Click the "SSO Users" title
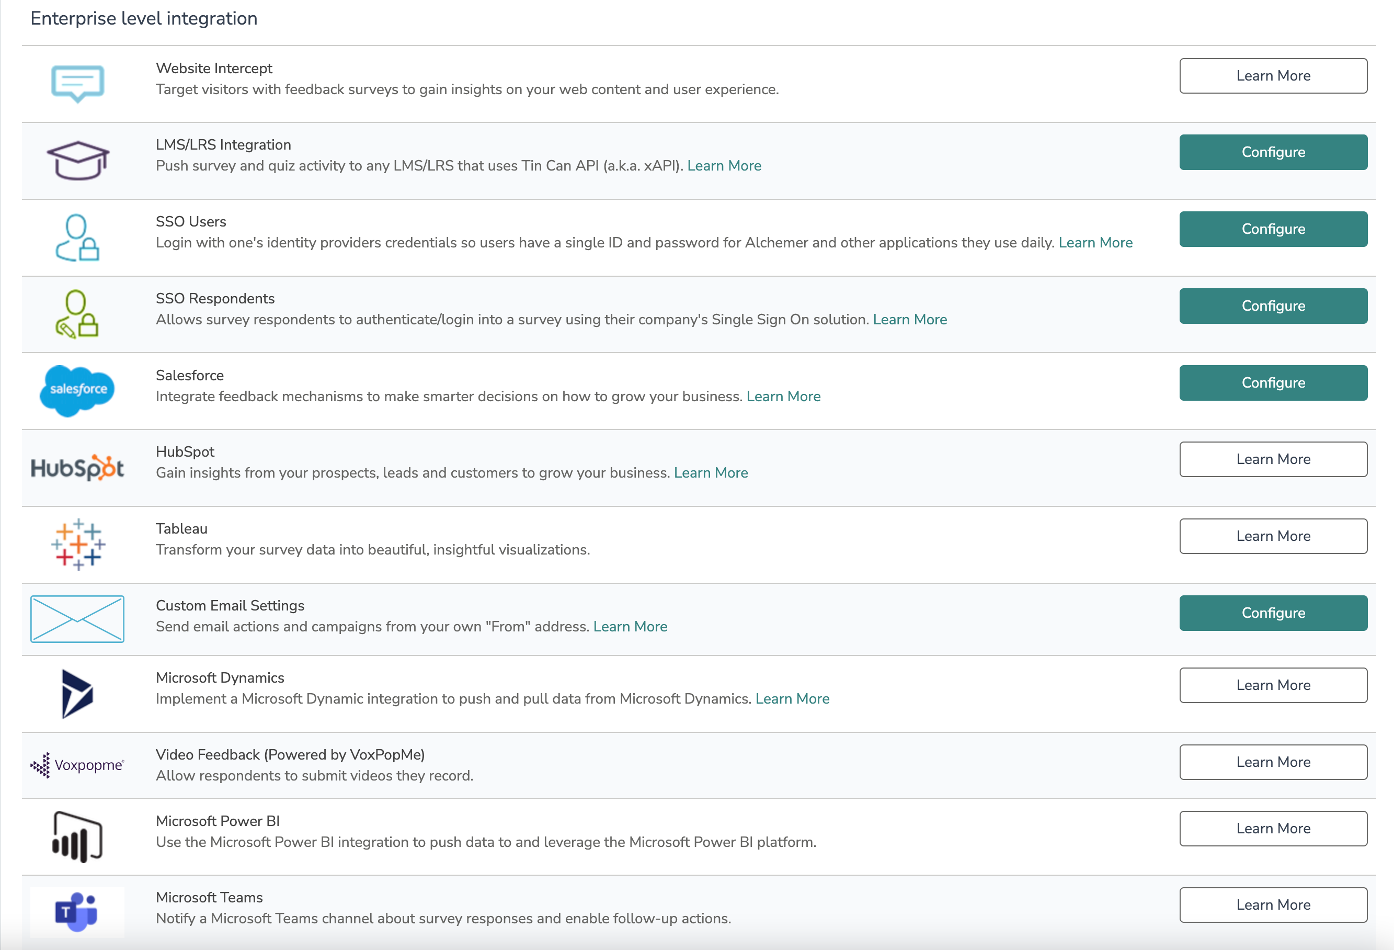This screenshot has width=1394, height=950. tap(191, 221)
